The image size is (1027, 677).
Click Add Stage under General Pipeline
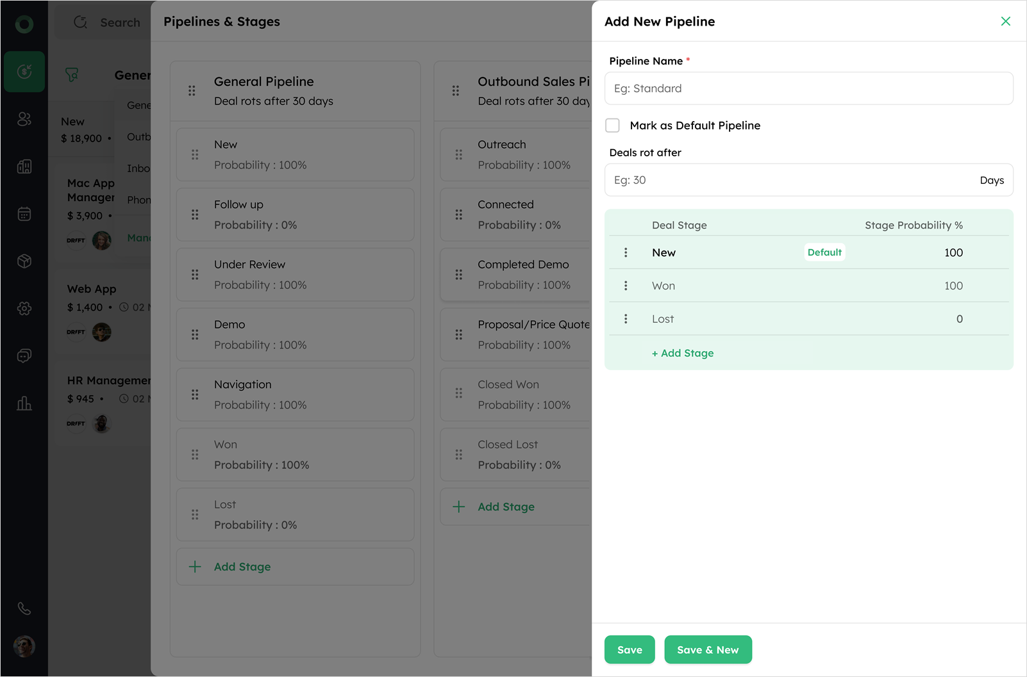pos(242,567)
